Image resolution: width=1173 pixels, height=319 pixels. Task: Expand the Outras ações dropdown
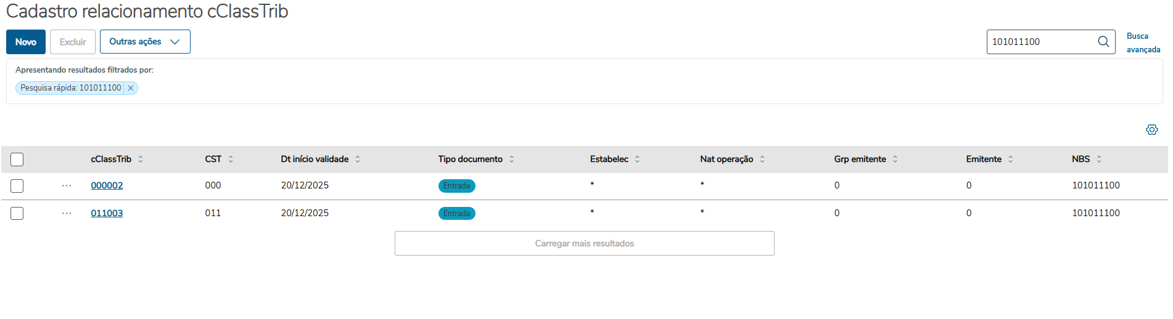(145, 42)
